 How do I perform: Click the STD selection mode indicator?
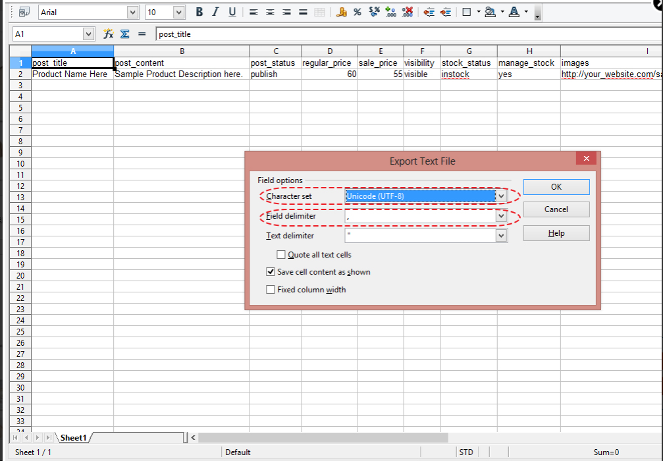(466, 452)
